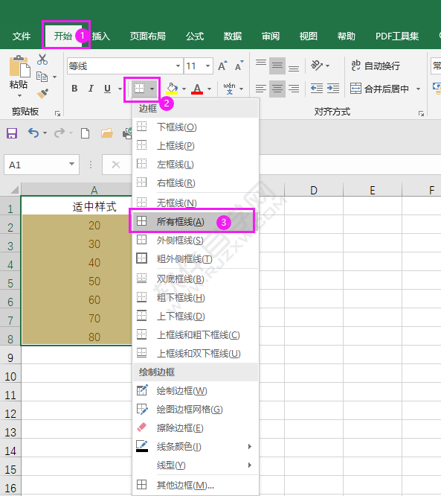This screenshot has width=441, height=496.
Task: Click the Copy icon
Action: point(42,77)
